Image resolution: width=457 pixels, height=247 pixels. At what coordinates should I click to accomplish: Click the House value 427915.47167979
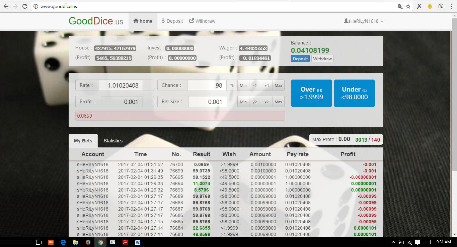coord(115,48)
